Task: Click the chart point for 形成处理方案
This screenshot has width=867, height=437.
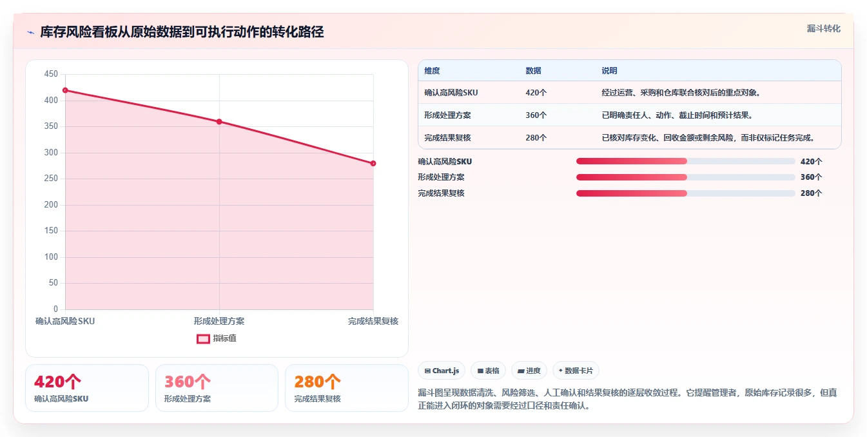Action: (x=219, y=122)
